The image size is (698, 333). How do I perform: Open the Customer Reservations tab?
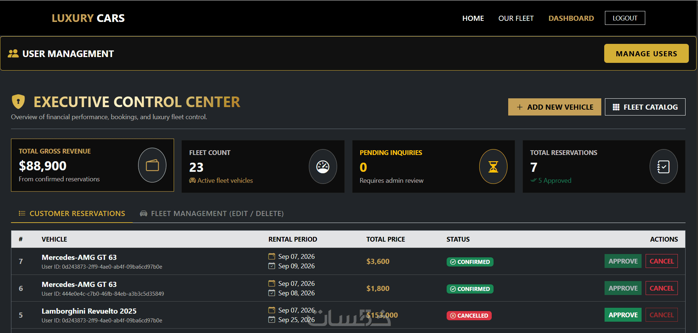pos(72,213)
